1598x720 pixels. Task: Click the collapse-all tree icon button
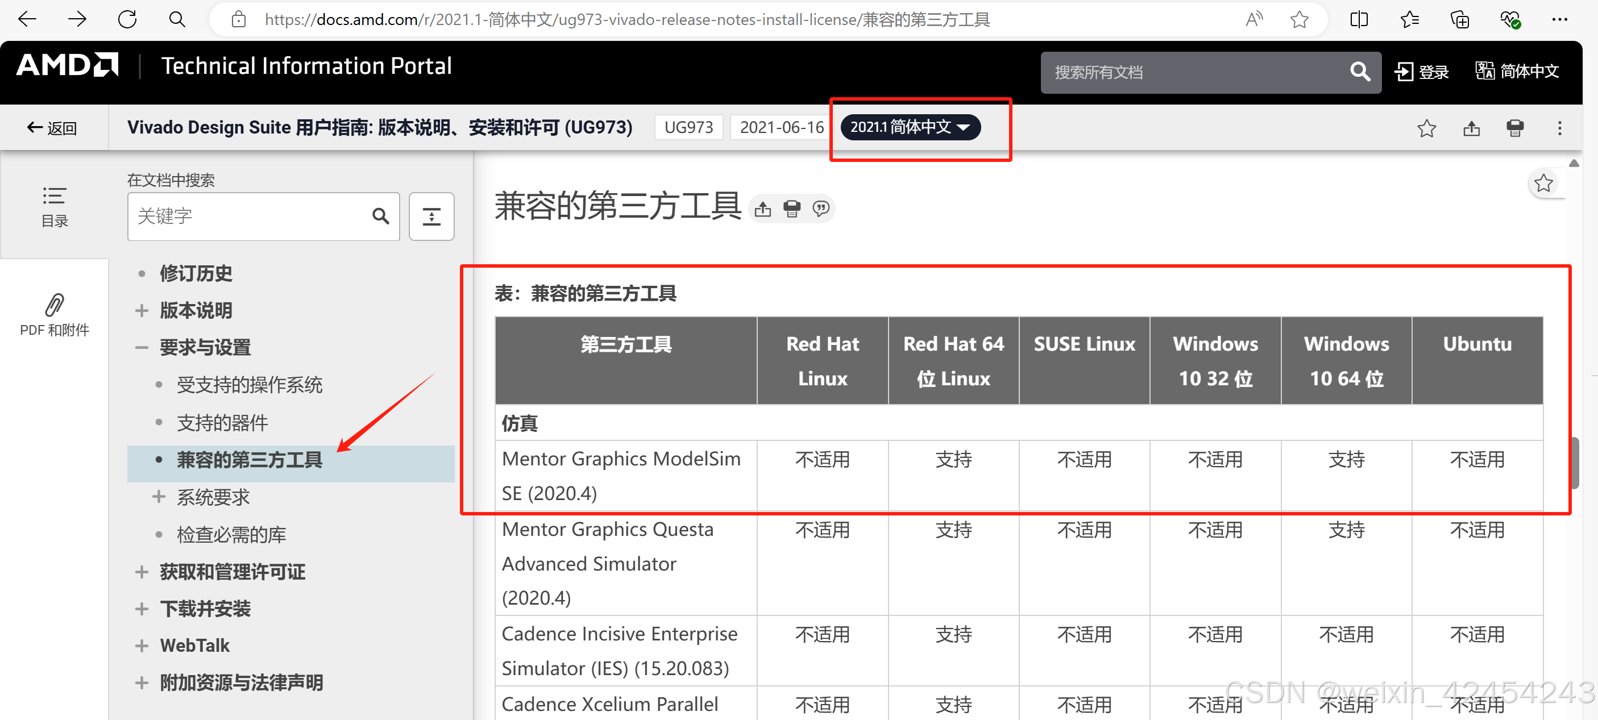[431, 217]
